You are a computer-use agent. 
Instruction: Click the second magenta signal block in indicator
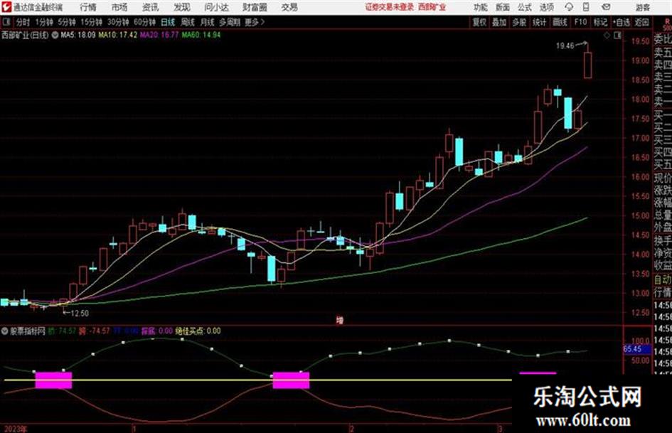(x=291, y=380)
